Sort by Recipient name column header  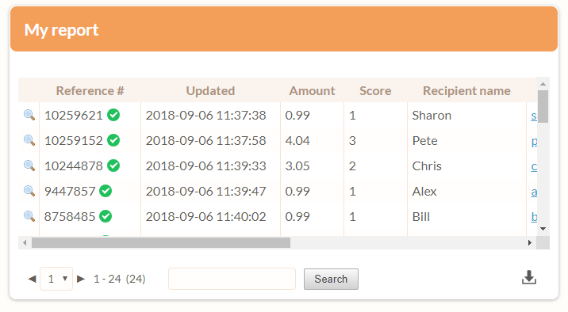[x=466, y=91]
